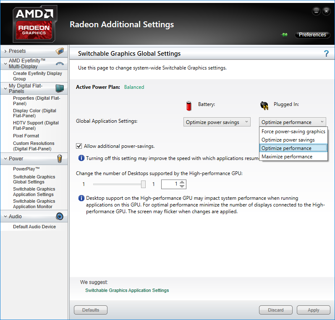Image resolution: width=335 pixels, height=320 pixels.
Task: Open Switchable Graphics Application Monitor in sidebar
Action: [x=34, y=204]
